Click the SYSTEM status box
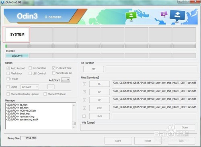The width and height of the screenshot is (201, 147). point(17,35)
